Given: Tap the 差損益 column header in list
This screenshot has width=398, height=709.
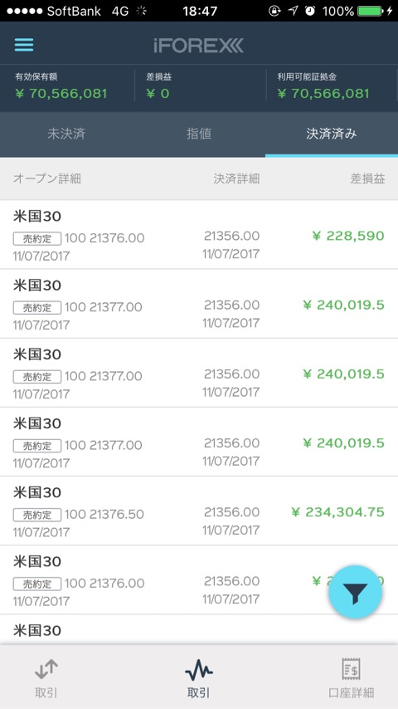Looking at the screenshot, I should 367,178.
